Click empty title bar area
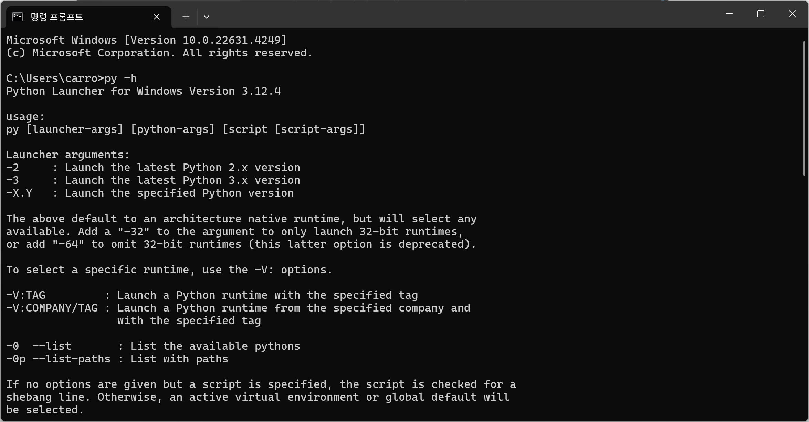This screenshot has height=422, width=809. pyautogui.click(x=448, y=14)
